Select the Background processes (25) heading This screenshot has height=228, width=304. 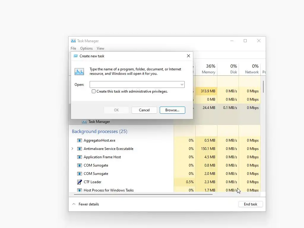point(100,132)
